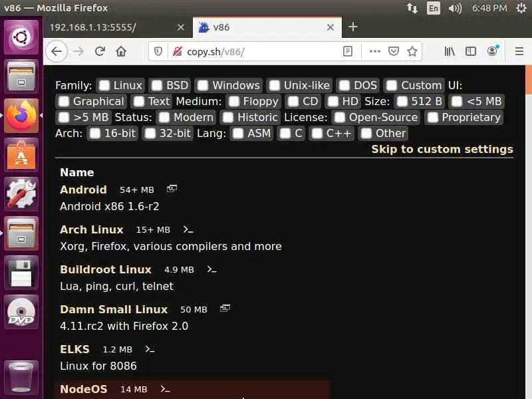This screenshot has height=399, width=532.
Task: Start the Arch Linux image
Action: click(x=92, y=229)
